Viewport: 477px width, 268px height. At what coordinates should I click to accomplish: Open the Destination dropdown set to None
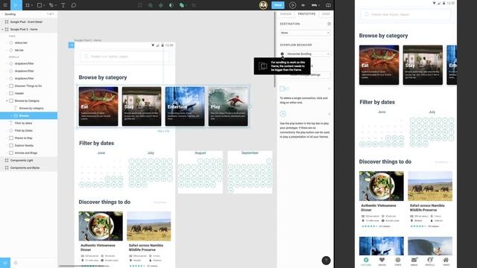tap(305, 33)
